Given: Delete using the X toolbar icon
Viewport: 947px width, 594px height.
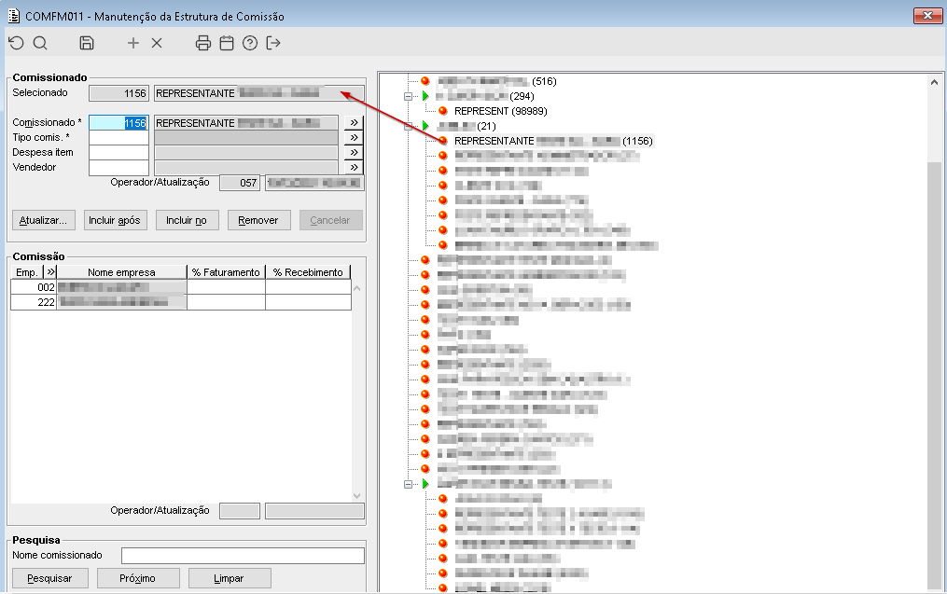Looking at the screenshot, I should (157, 43).
